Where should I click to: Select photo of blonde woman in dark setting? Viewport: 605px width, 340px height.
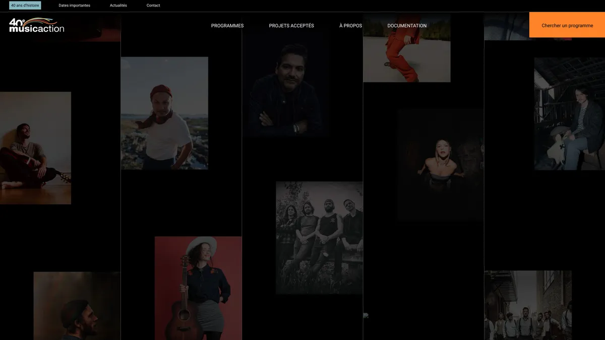click(440, 165)
